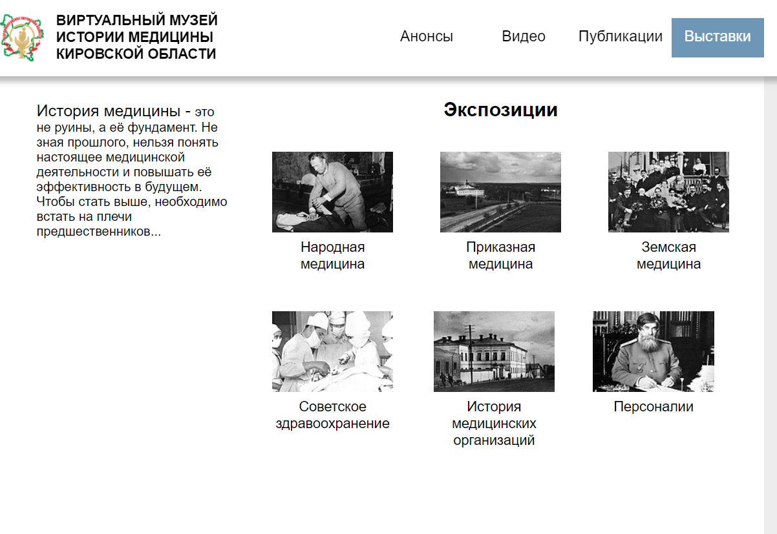Follow the Приказная медицина text link
This screenshot has height=534, width=777.
pyautogui.click(x=500, y=256)
